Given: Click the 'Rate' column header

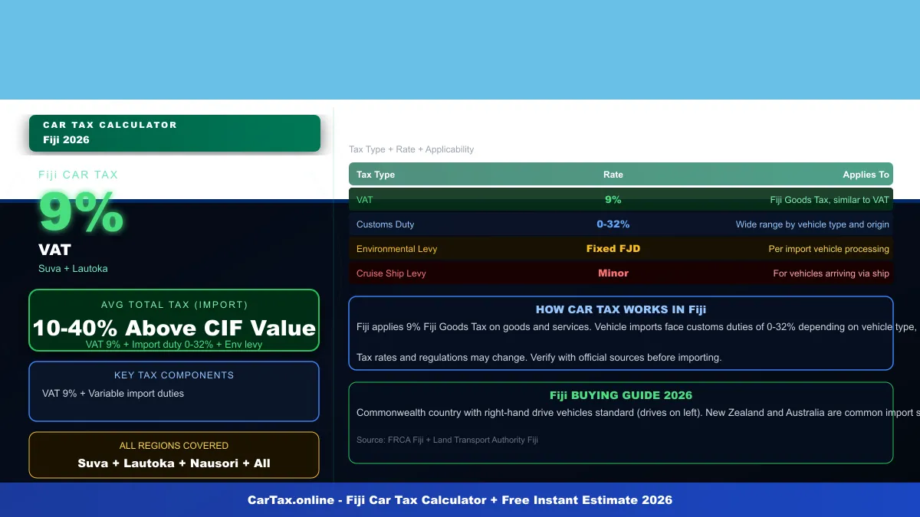Looking at the screenshot, I should pyautogui.click(x=613, y=175).
